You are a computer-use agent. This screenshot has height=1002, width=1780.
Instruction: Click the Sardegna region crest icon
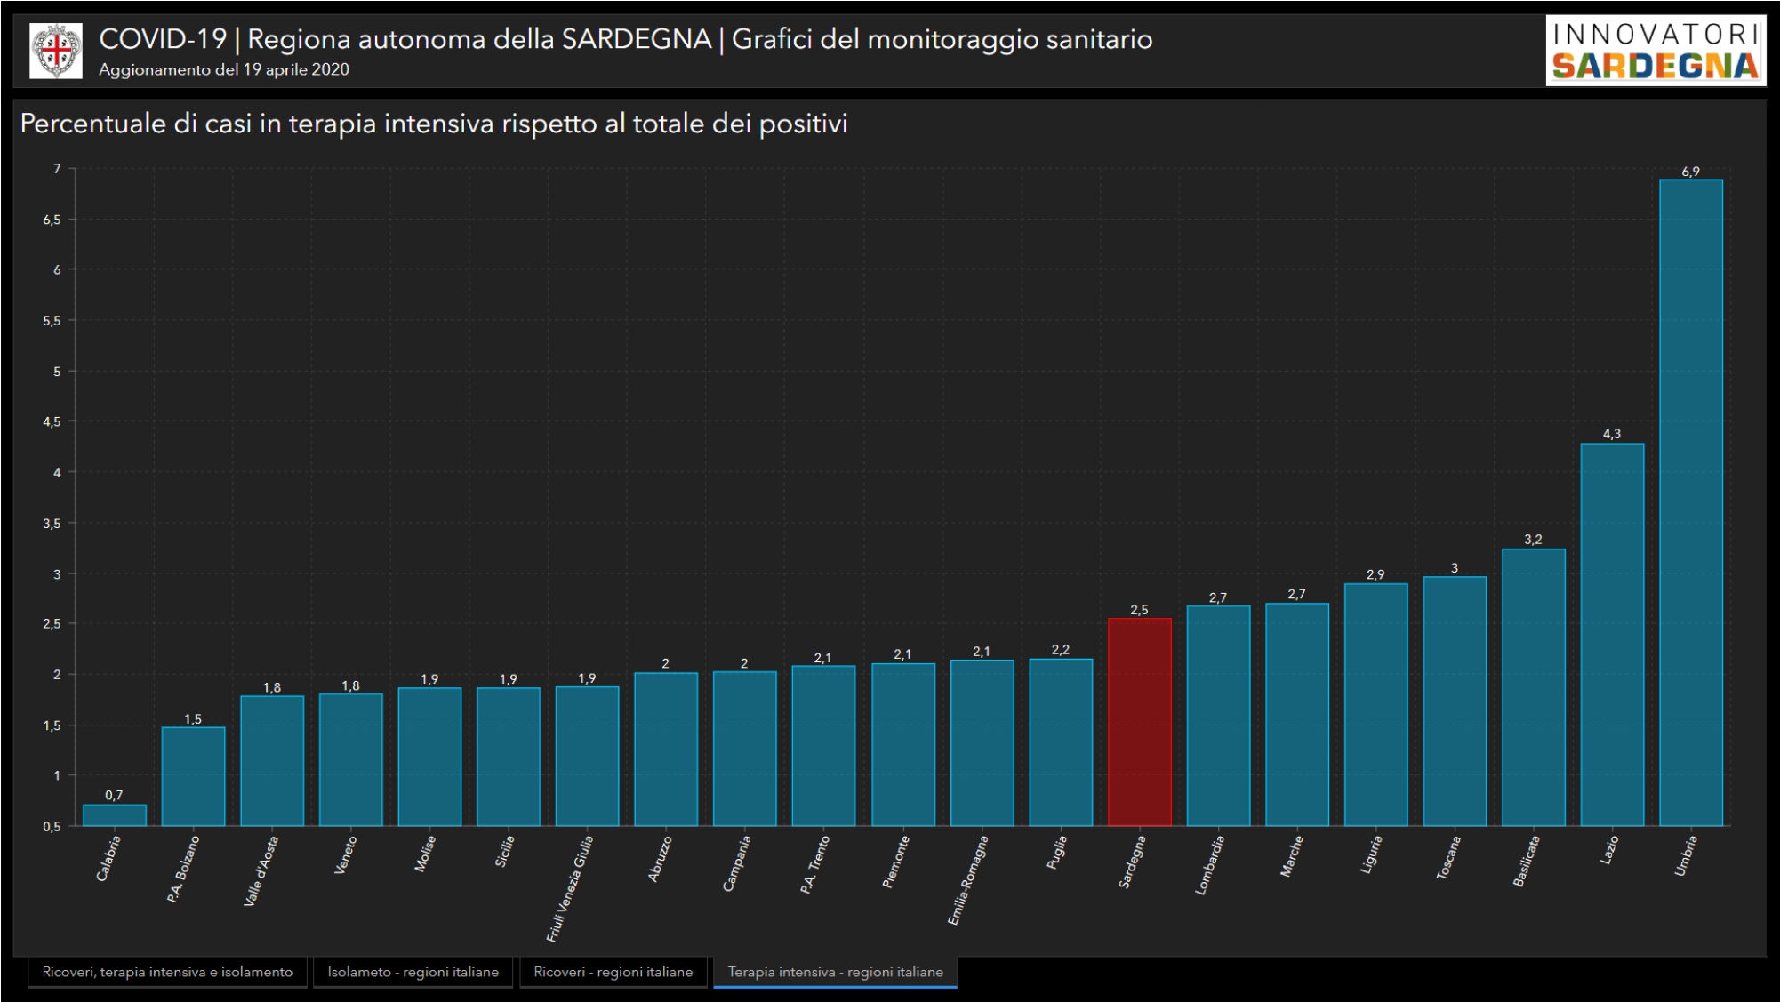point(56,51)
